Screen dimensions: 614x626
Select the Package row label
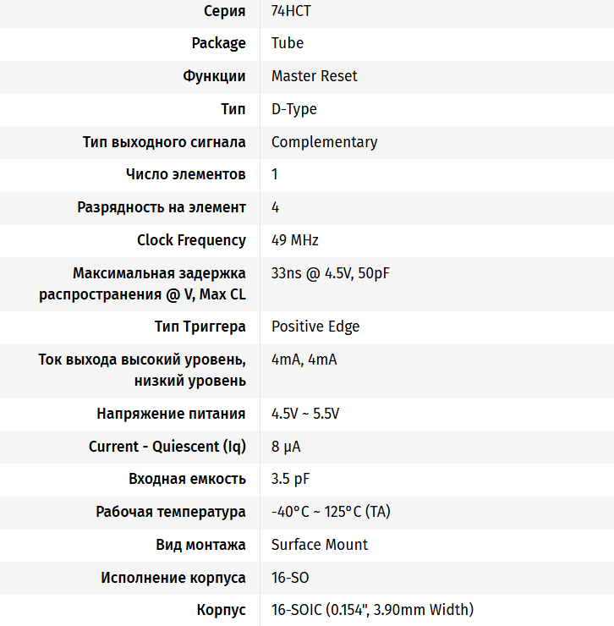pos(218,43)
